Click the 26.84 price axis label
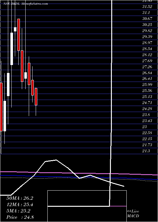 [x=147, y=73]
